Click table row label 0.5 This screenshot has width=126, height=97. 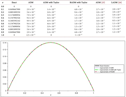coord(3,21)
